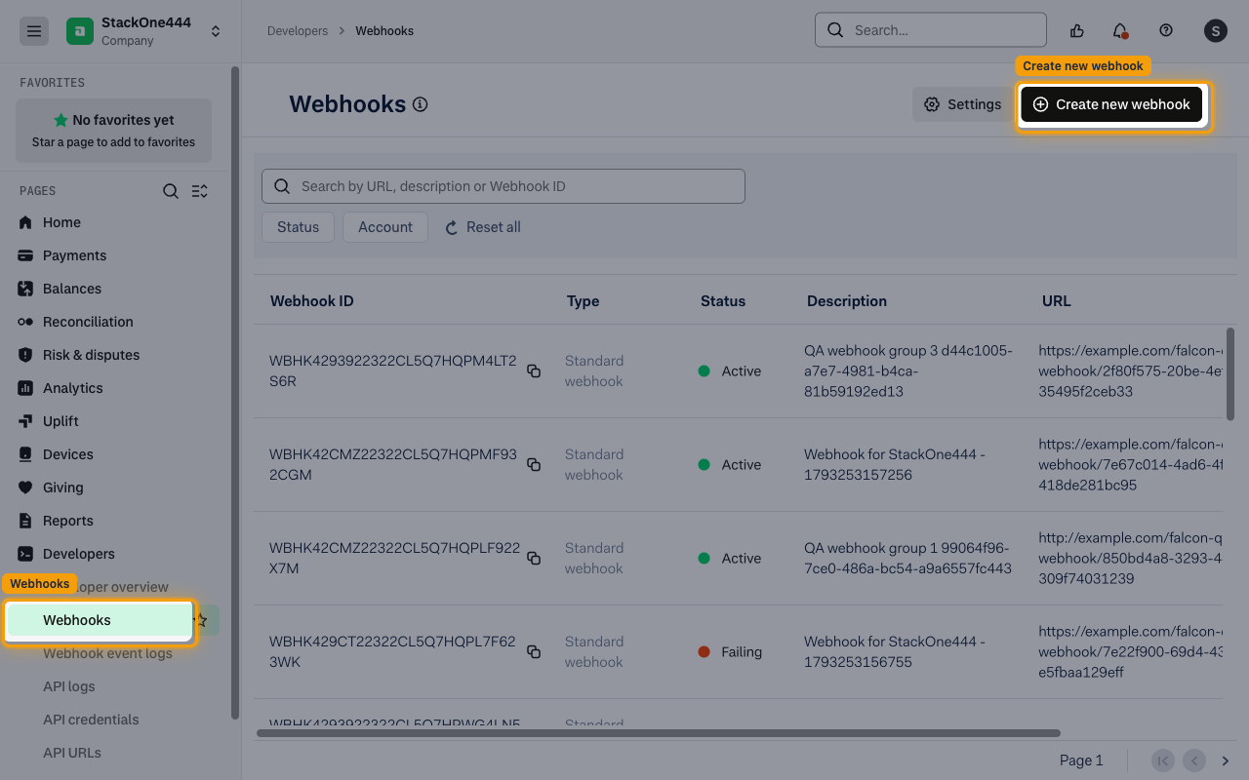
Task: Click the Webhooks info icon beside title
Action: (421, 104)
